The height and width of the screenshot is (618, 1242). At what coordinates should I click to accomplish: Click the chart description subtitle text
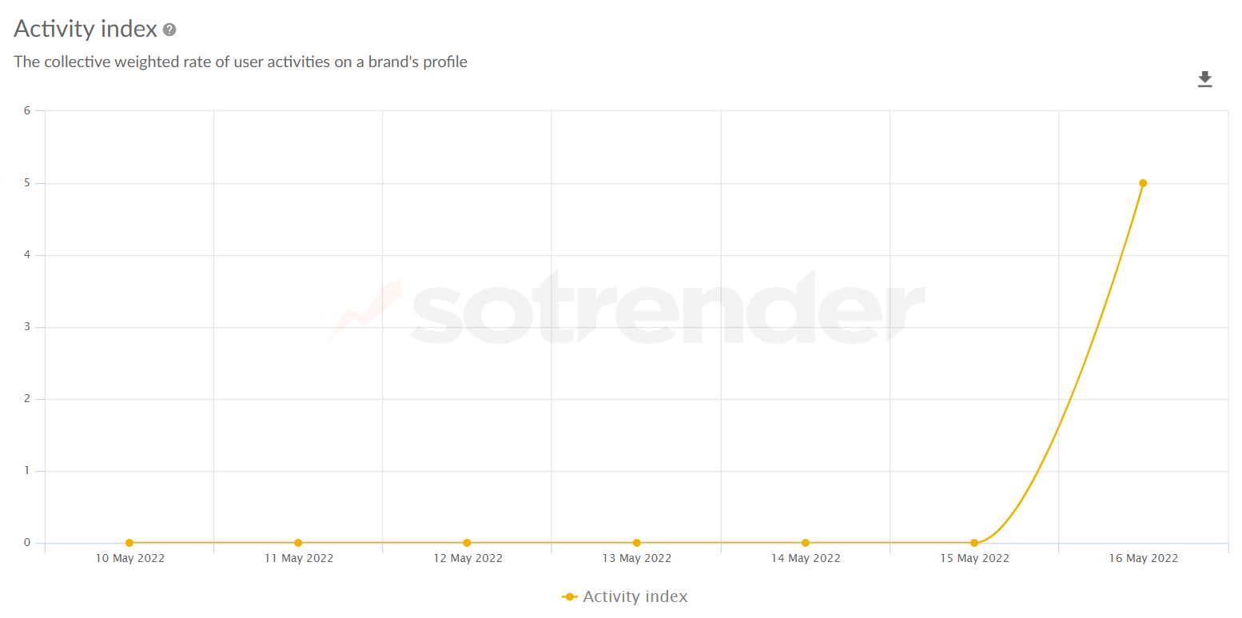241,62
